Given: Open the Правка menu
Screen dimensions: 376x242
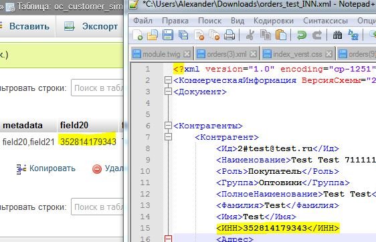Looking at the screenshot, I should [175, 21].
